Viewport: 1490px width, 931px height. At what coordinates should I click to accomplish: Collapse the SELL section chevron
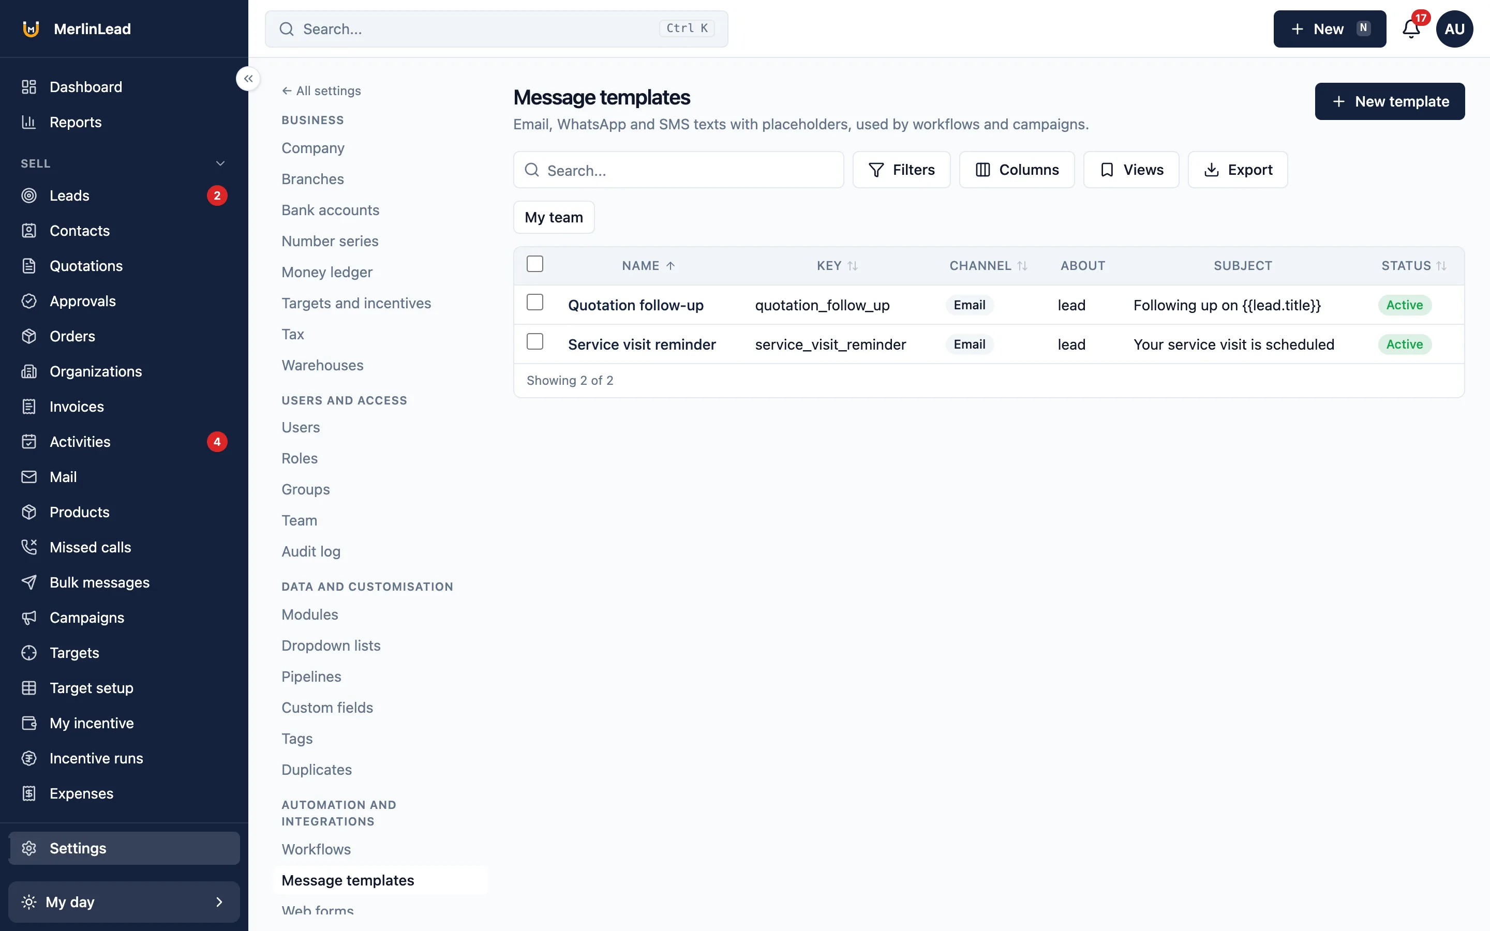(x=220, y=163)
